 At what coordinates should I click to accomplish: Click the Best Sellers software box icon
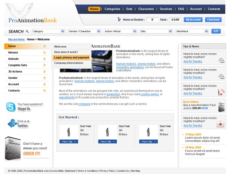pos(221,107)
